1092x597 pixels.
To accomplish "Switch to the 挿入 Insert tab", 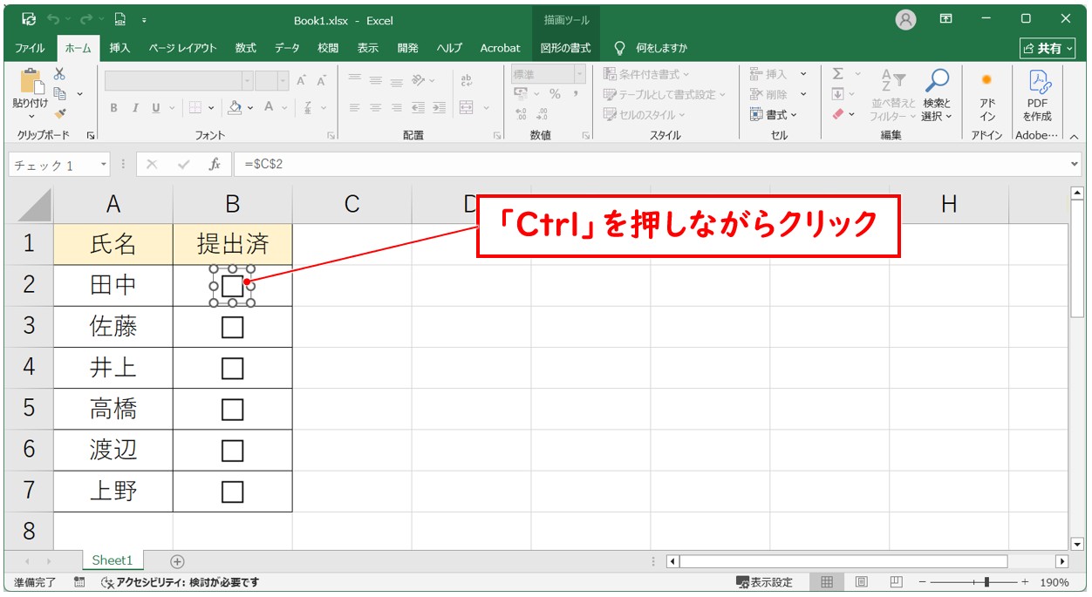I will click(120, 48).
